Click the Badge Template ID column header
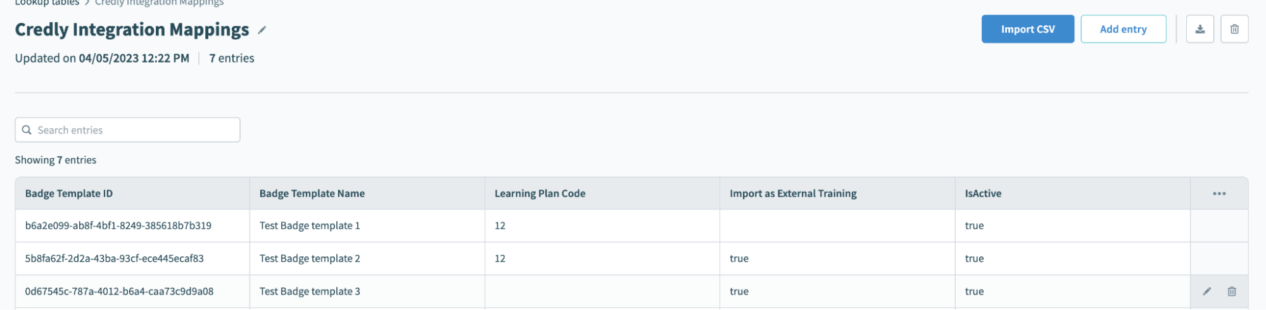The width and height of the screenshot is (1266, 310). click(69, 194)
